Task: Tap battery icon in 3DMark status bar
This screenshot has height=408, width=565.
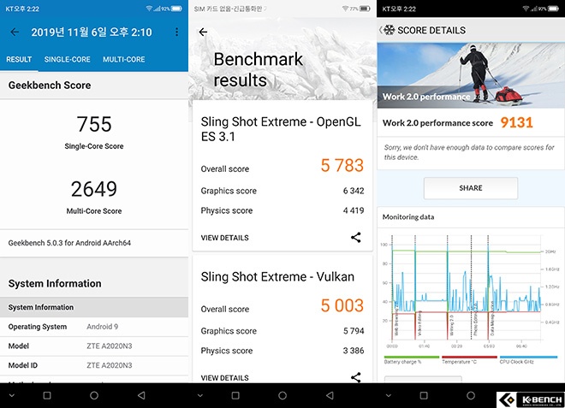Action: tap(365, 9)
